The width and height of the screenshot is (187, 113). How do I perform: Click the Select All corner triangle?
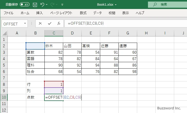point(5,33)
